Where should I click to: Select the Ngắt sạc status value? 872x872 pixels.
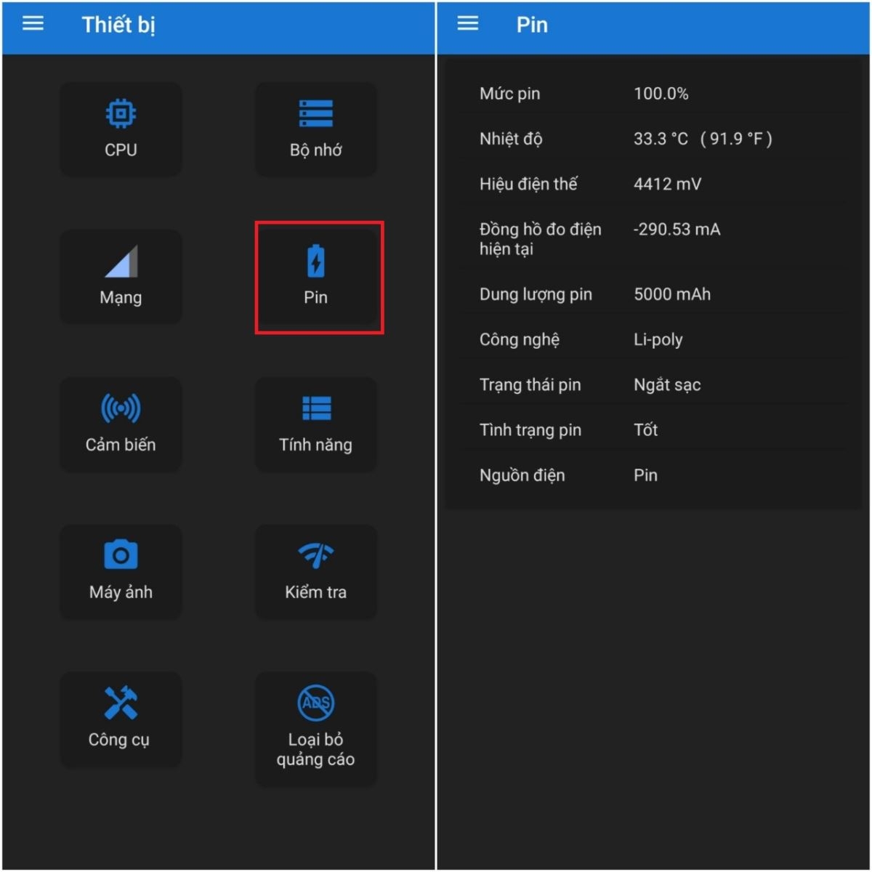(x=667, y=385)
